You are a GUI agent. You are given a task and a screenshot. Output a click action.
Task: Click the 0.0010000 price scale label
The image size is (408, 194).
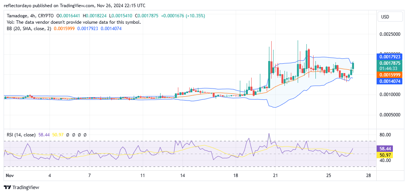(x=389, y=95)
